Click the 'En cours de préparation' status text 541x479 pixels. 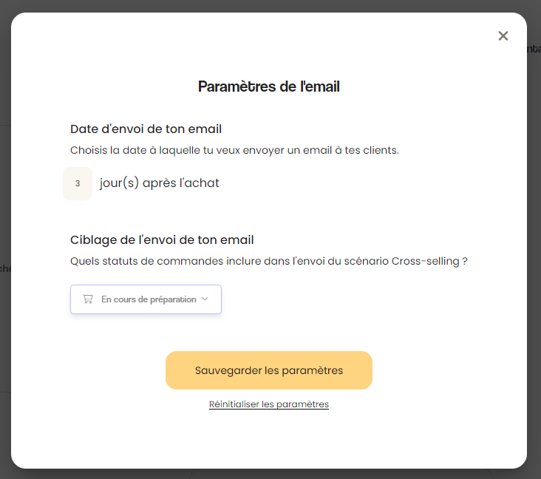point(149,299)
